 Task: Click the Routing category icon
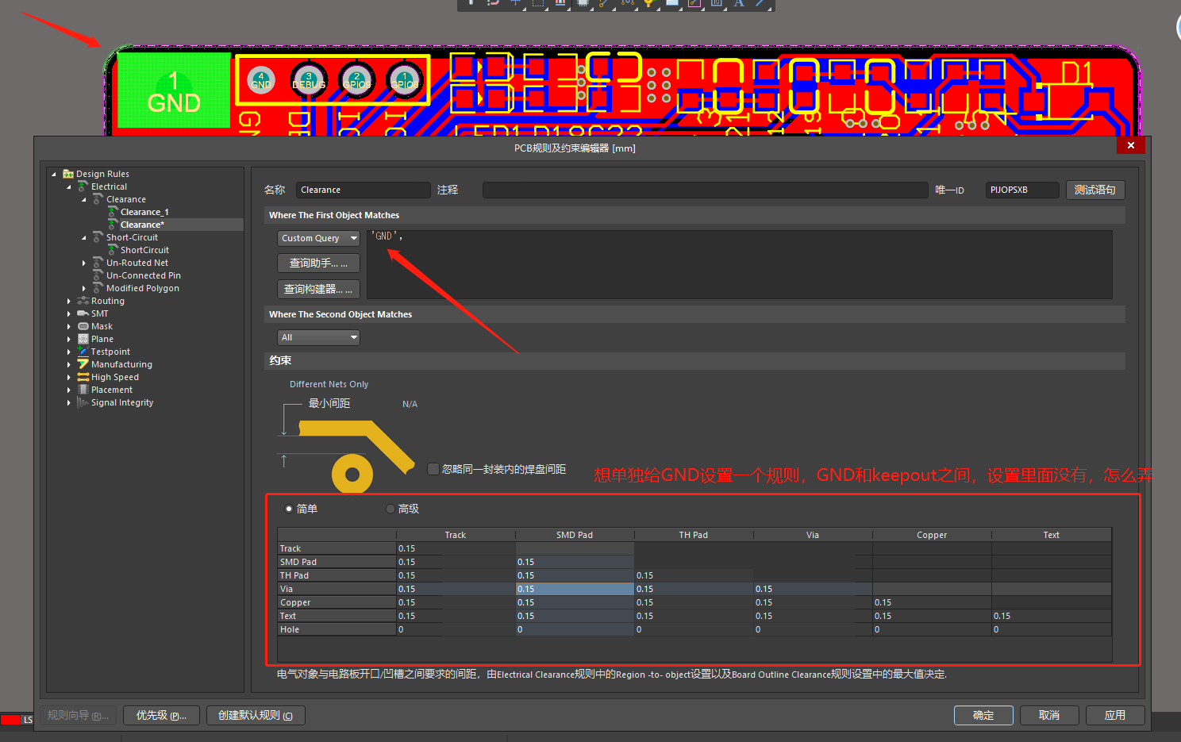click(x=83, y=301)
